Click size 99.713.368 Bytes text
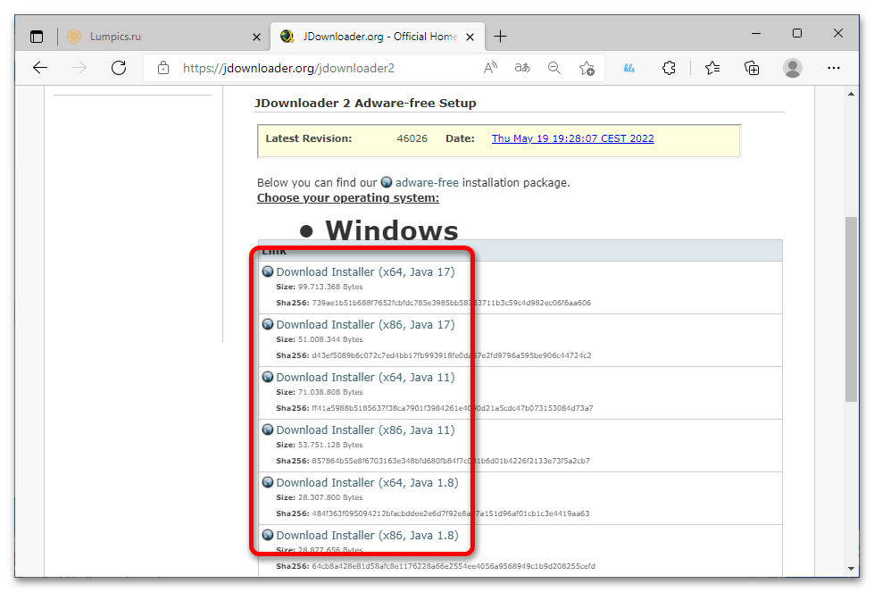The width and height of the screenshot is (874, 592). point(330,287)
